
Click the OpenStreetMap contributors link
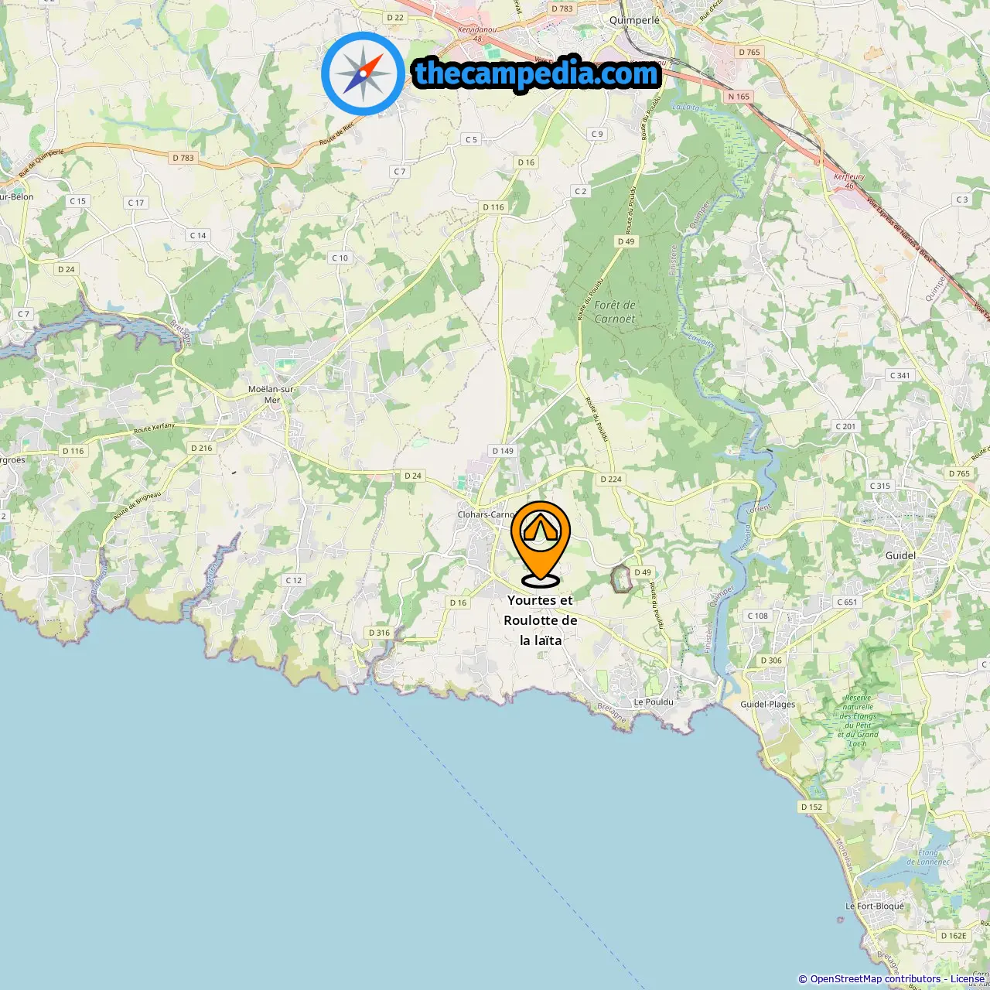click(876, 979)
